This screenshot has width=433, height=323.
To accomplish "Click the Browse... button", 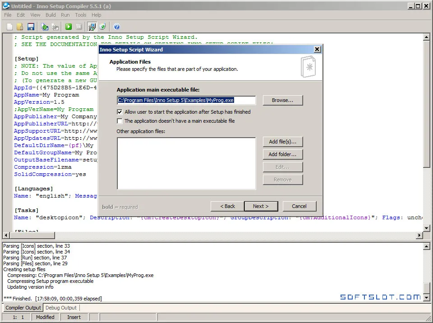I will pyautogui.click(x=283, y=100).
